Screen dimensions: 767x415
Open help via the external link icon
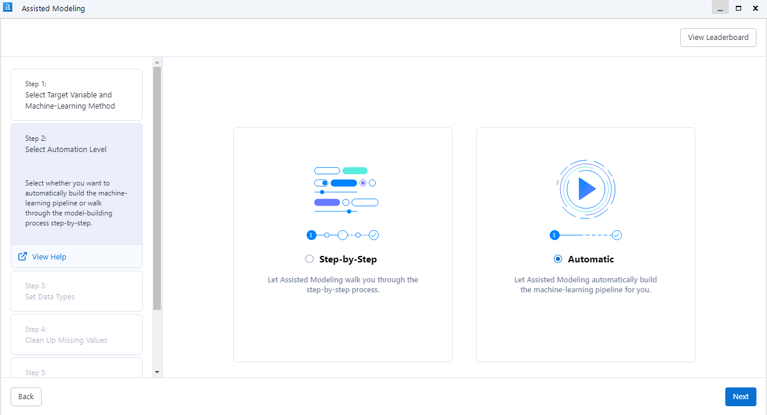pos(23,257)
